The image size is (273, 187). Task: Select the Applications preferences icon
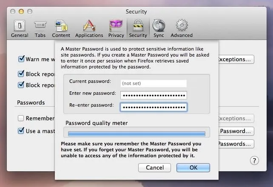pos(89,25)
